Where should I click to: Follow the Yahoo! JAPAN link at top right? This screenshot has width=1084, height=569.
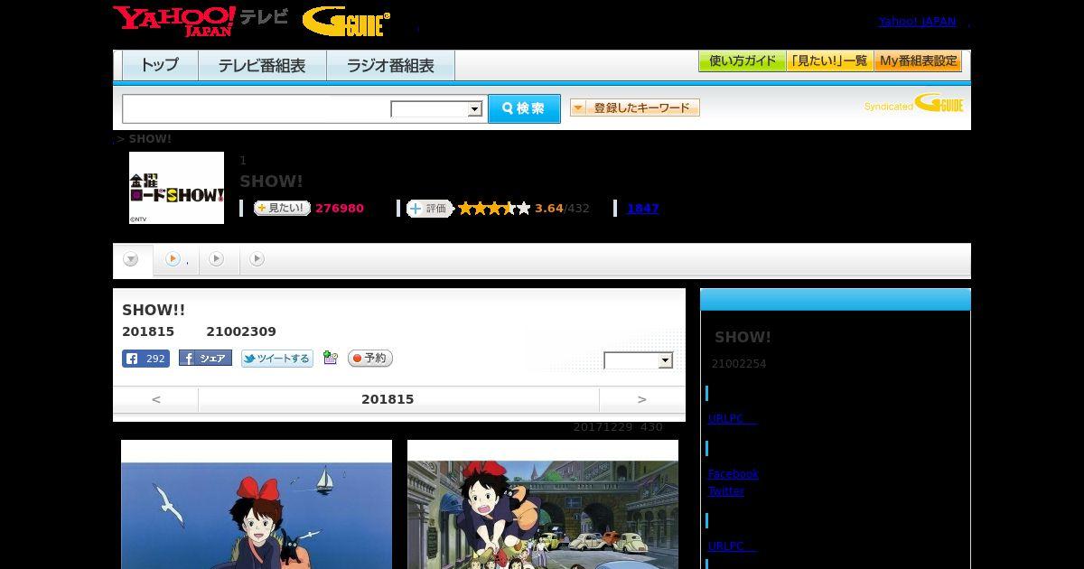(x=917, y=22)
